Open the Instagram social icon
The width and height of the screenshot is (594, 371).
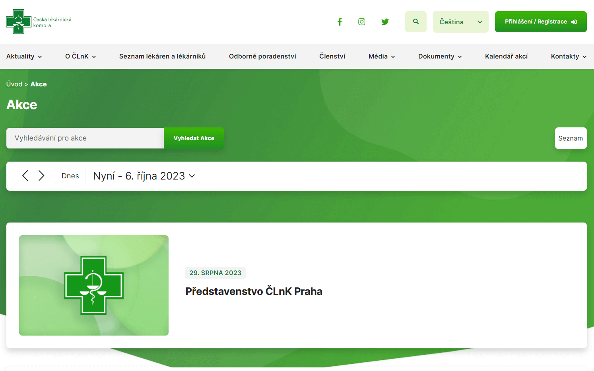point(362,22)
